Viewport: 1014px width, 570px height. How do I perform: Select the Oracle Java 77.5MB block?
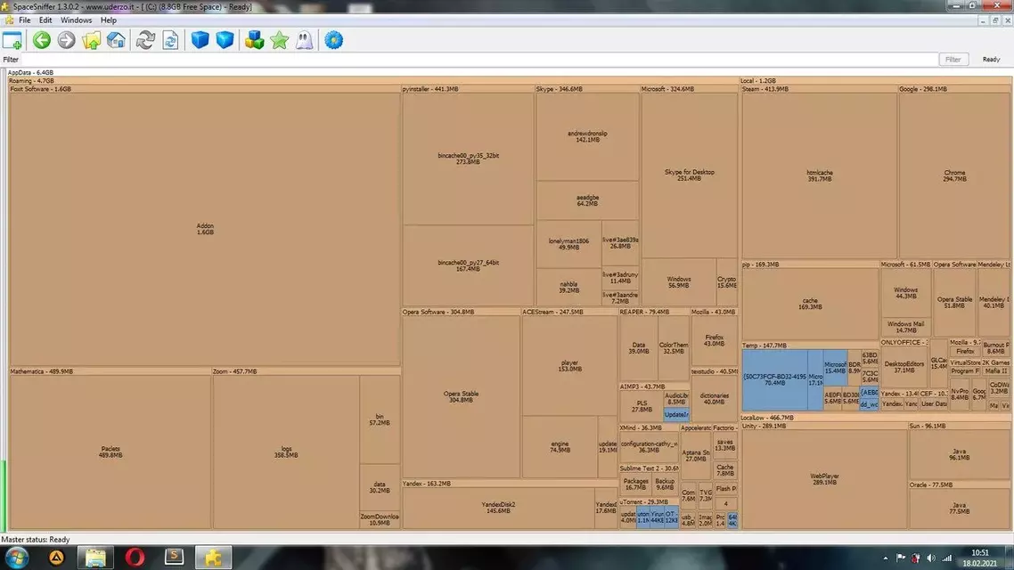point(959,508)
